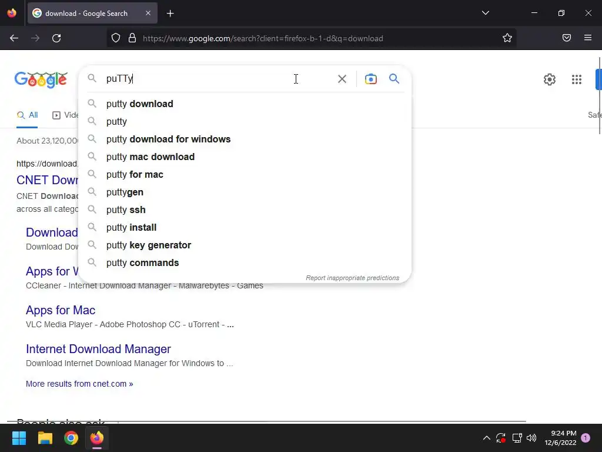The width and height of the screenshot is (602, 452).
Task: Open Firefox hamburger application menu
Action: pyautogui.click(x=588, y=38)
